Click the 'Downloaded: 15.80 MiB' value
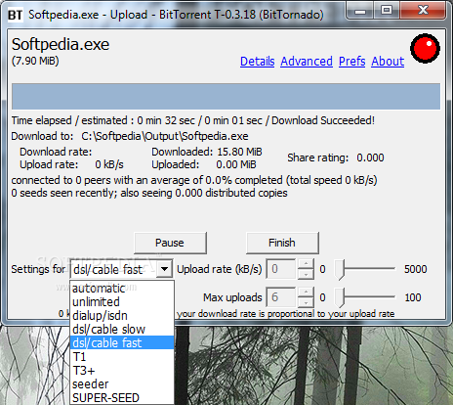 click(207, 152)
